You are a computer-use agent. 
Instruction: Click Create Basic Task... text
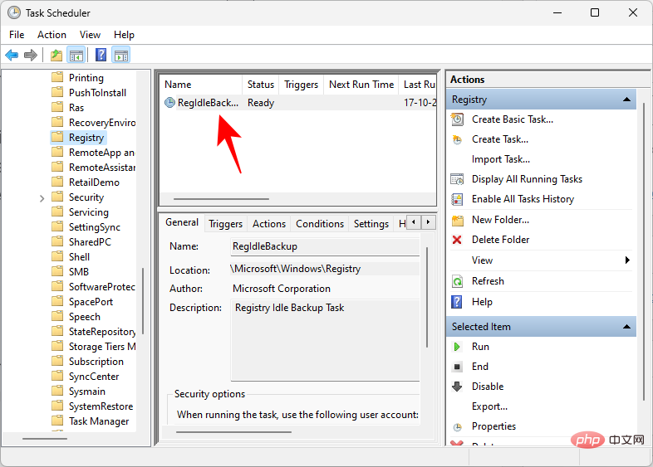pyautogui.click(x=513, y=119)
